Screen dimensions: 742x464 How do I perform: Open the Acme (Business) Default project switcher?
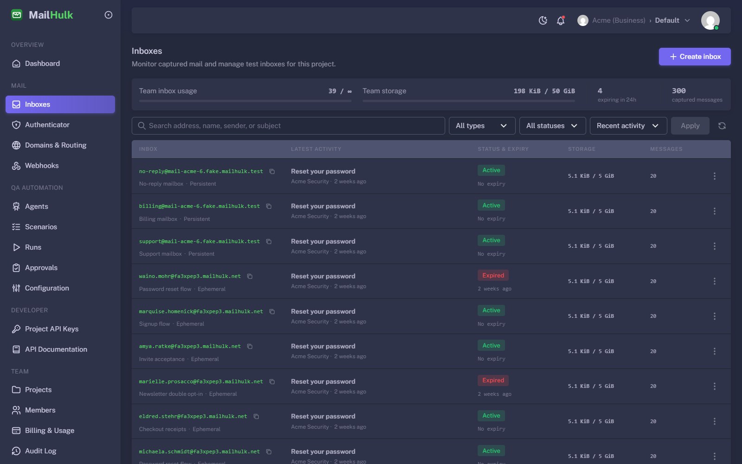point(634,20)
